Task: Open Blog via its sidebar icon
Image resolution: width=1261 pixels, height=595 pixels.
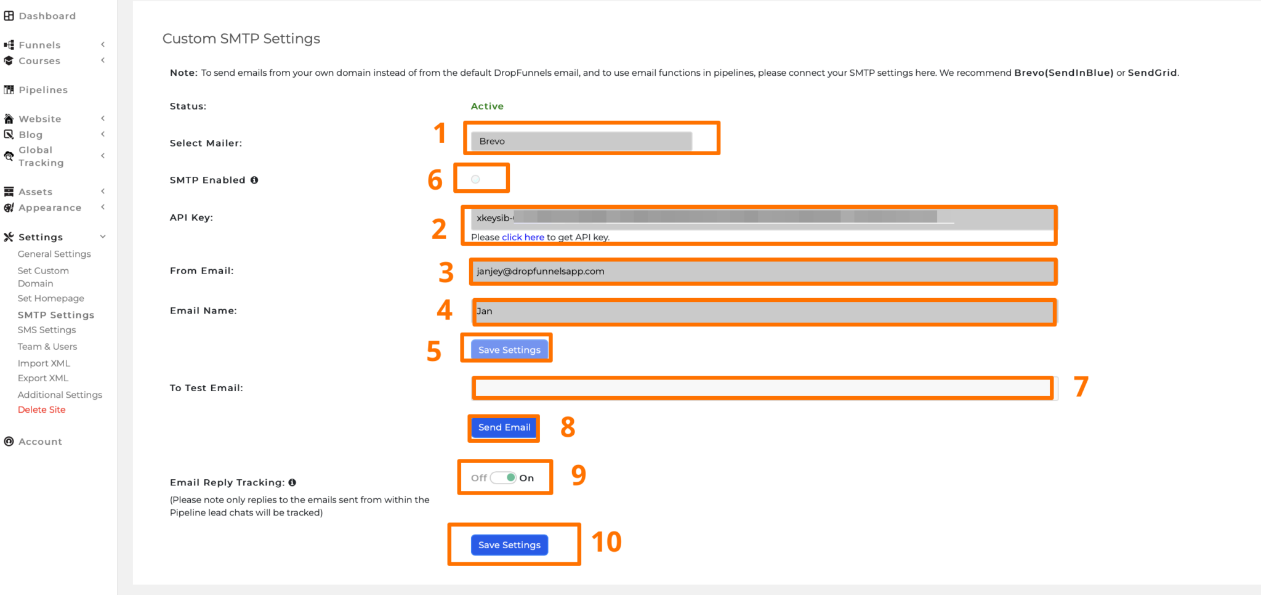Action: [x=9, y=134]
